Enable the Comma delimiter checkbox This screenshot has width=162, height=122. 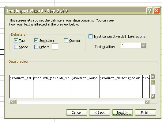pyautogui.click(x=66, y=41)
